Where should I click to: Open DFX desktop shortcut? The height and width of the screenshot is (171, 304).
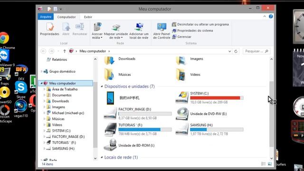[21, 73]
